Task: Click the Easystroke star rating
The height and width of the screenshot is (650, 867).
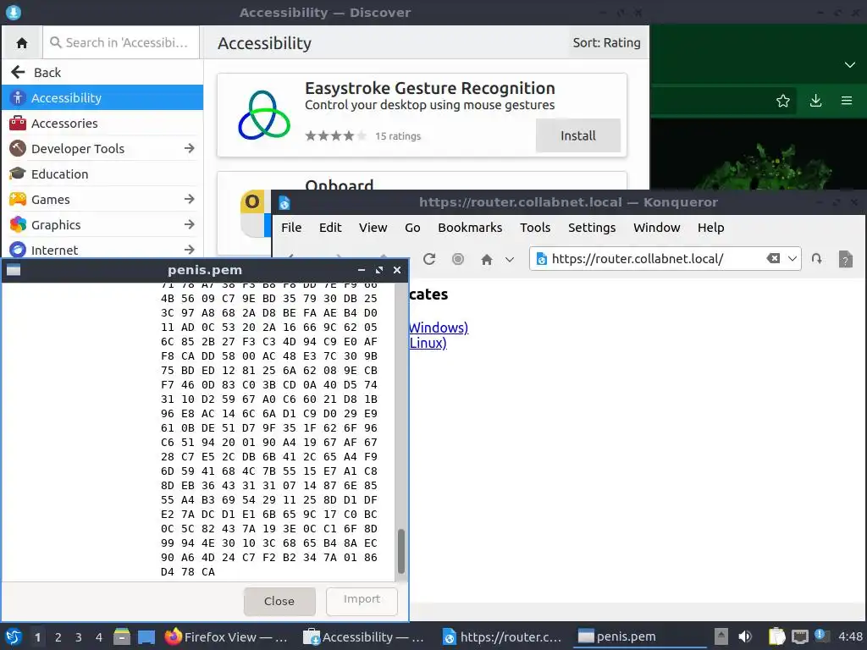Action: tap(335, 136)
